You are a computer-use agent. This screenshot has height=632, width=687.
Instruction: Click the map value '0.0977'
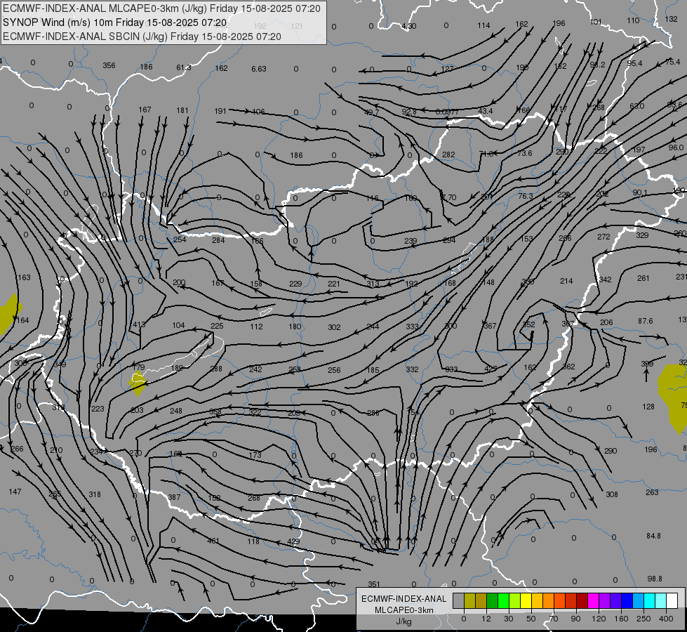pos(447,112)
